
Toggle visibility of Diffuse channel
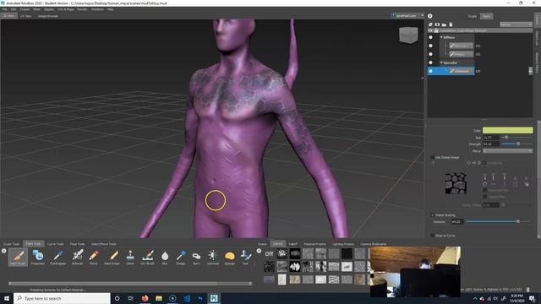(x=430, y=37)
